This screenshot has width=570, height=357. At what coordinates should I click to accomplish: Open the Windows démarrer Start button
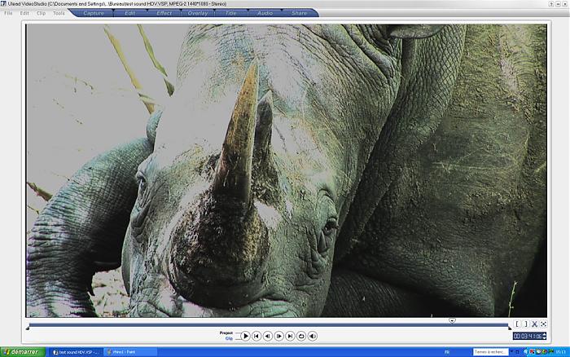click(23, 352)
